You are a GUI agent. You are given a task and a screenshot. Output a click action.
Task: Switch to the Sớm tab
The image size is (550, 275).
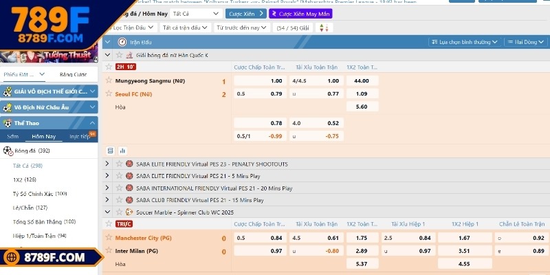pos(12,136)
